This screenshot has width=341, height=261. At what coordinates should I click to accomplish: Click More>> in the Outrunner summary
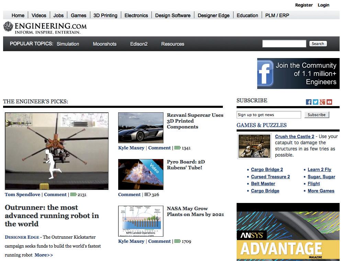coord(44,255)
